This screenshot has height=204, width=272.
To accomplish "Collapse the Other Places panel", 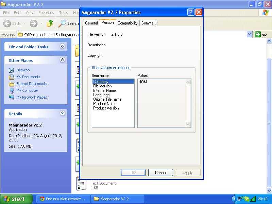I will pyautogui.click(x=63, y=60).
